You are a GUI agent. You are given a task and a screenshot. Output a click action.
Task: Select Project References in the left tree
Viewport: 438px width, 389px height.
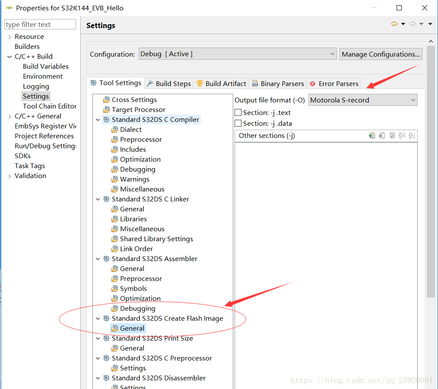coord(44,136)
